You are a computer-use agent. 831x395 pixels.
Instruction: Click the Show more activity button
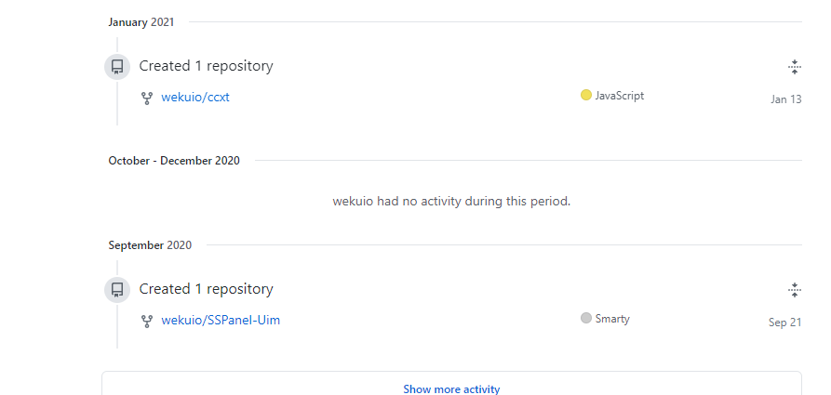click(x=451, y=389)
